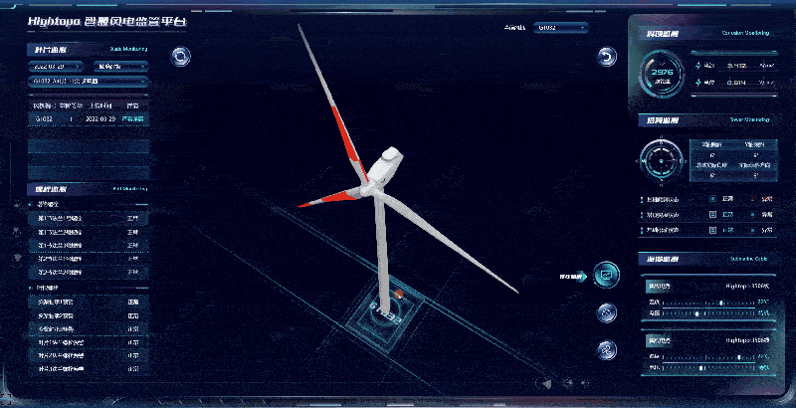This screenshot has width=796, height=408.
Task: Expand the wide G1032 blade dropdown
Action: click(89, 81)
